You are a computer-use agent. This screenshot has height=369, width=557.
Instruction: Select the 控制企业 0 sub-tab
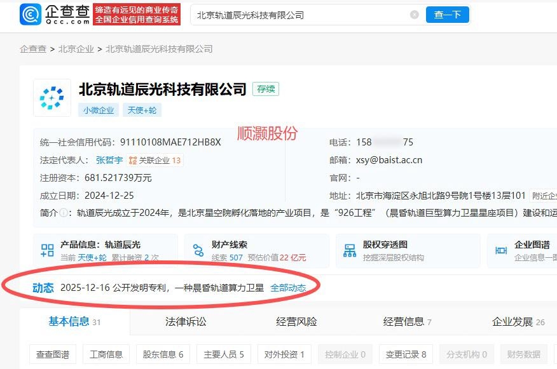pyautogui.click(x=345, y=354)
